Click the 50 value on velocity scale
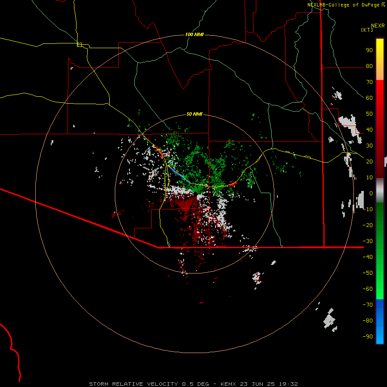 tap(369, 114)
